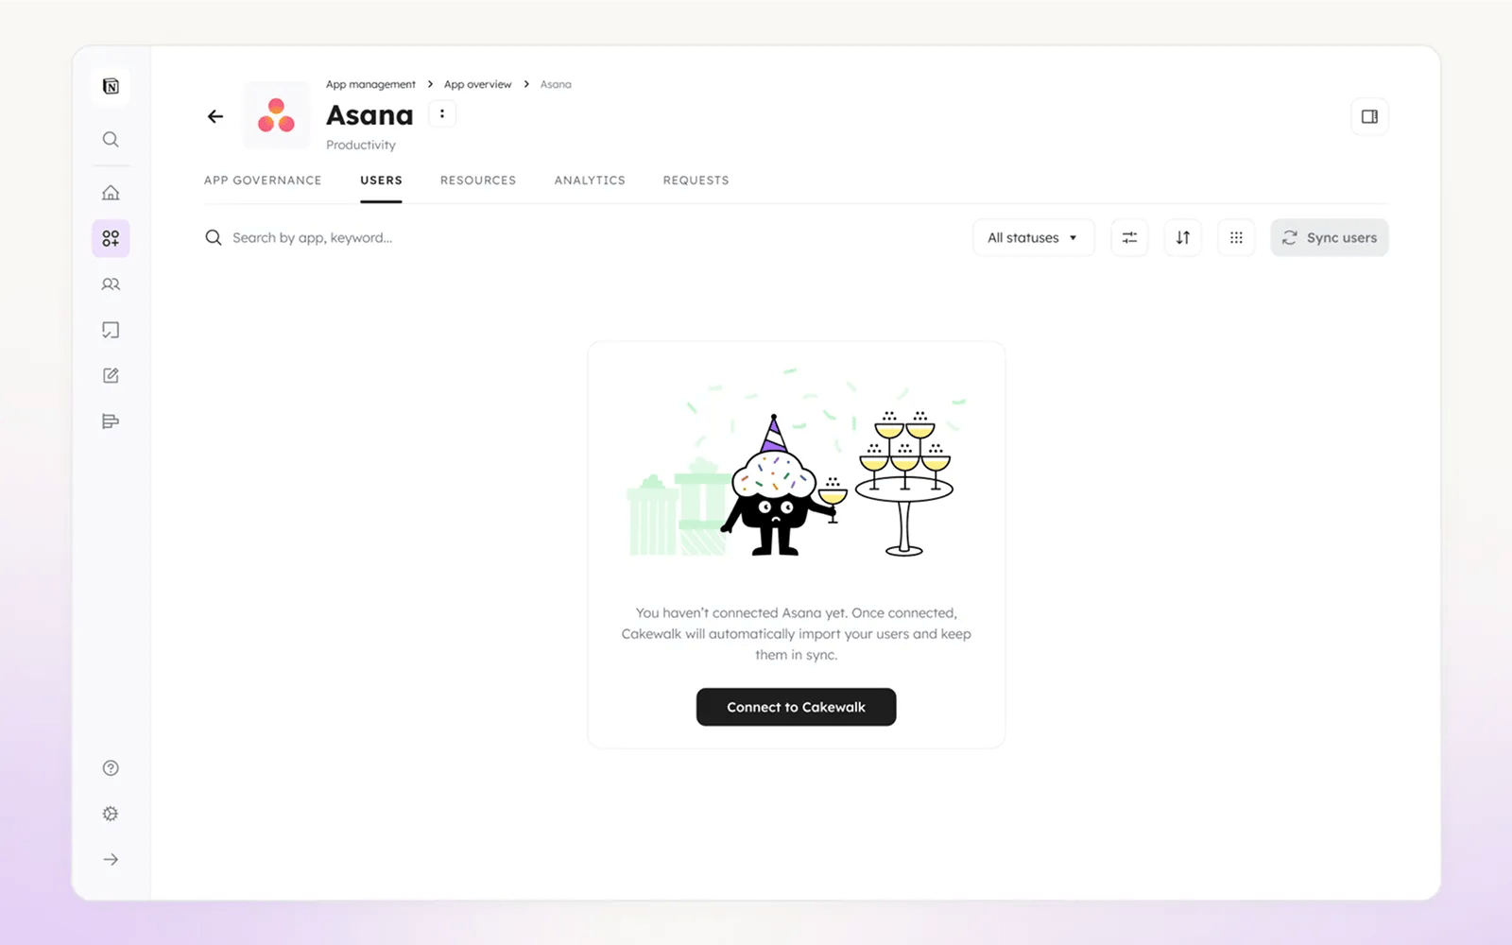Select the Apps grid icon in sidebar
This screenshot has width=1512, height=945.
pos(111,238)
